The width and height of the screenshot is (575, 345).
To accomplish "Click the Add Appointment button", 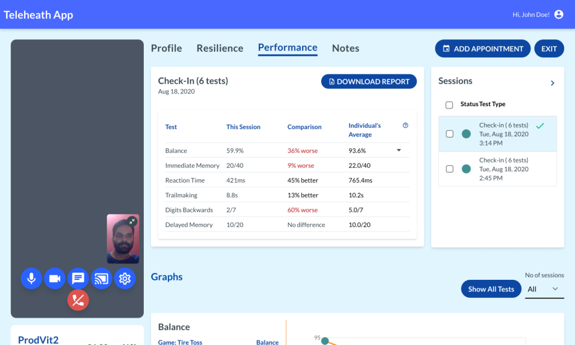I will tap(482, 49).
